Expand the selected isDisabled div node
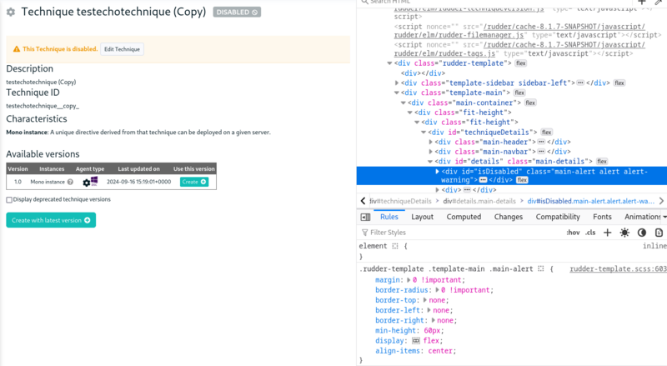Viewport: 667px width, 366px height. (437, 172)
